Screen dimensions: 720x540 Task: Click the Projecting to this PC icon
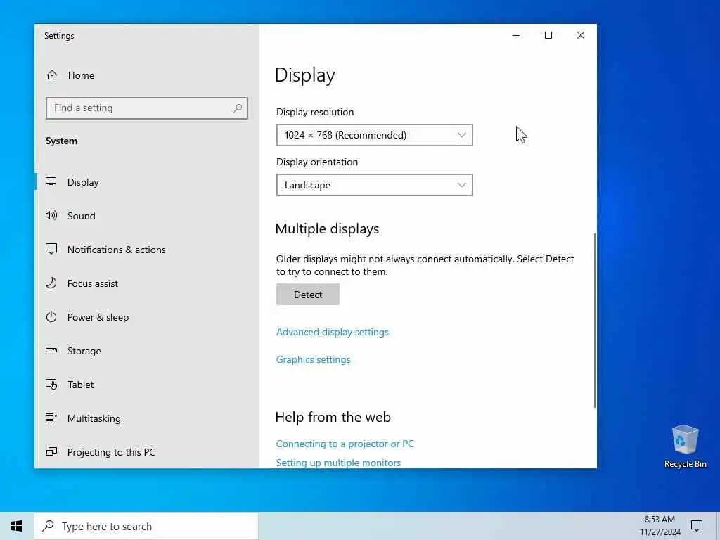pyautogui.click(x=51, y=451)
